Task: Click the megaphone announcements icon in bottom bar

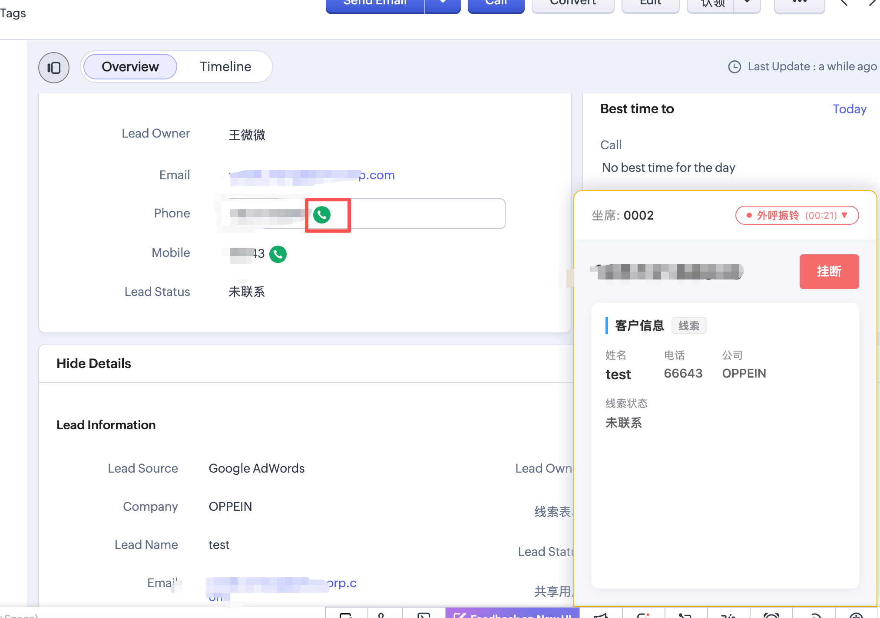Action: 601,615
